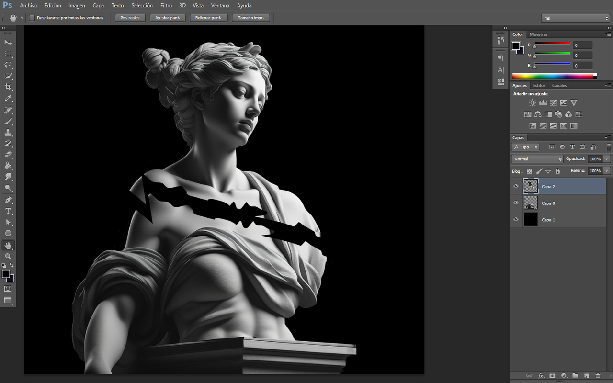The height and width of the screenshot is (383, 613).
Task: Click the Tamaño impr. button
Action: tap(251, 18)
